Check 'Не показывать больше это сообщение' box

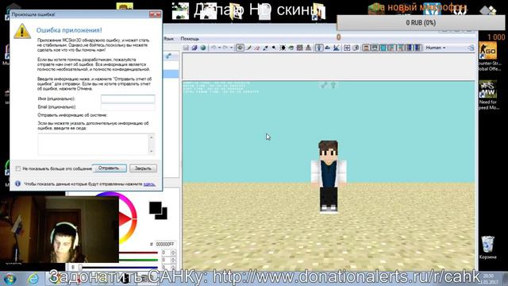(x=18, y=168)
